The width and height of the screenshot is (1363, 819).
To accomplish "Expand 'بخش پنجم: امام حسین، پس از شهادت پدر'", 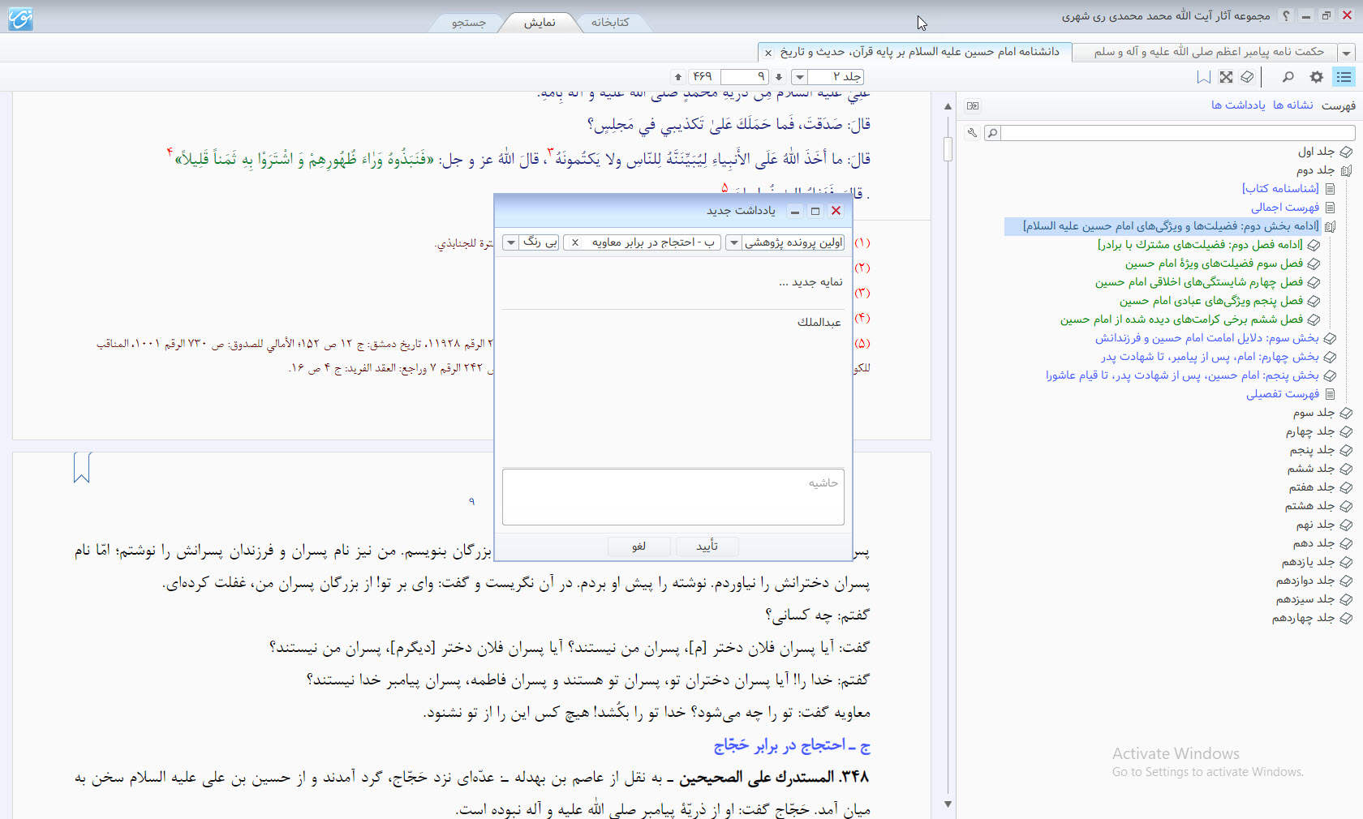I will click(1330, 375).
